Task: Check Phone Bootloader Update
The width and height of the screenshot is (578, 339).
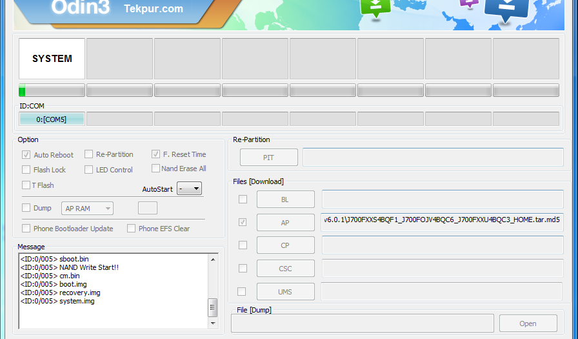Action: point(26,229)
